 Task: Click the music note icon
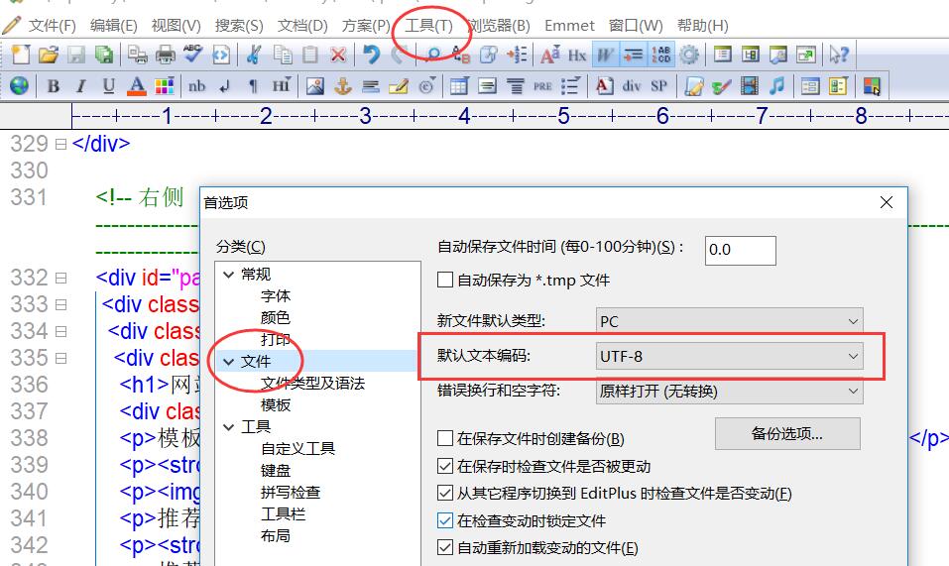pyautogui.click(x=776, y=86)
